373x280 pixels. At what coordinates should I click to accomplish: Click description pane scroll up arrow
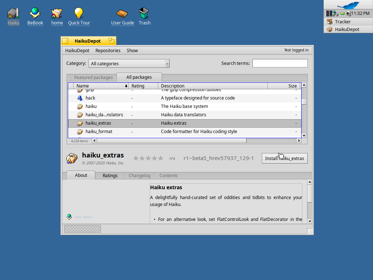tap(310, 182)
